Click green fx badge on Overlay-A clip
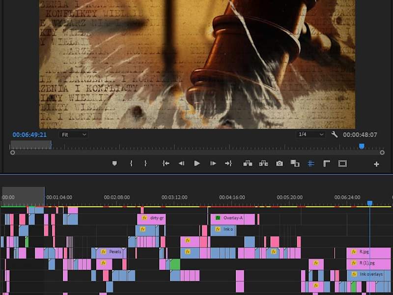 (218, 218)
